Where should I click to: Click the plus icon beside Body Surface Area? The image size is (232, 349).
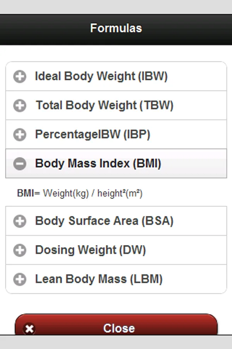tap(20, 221)
